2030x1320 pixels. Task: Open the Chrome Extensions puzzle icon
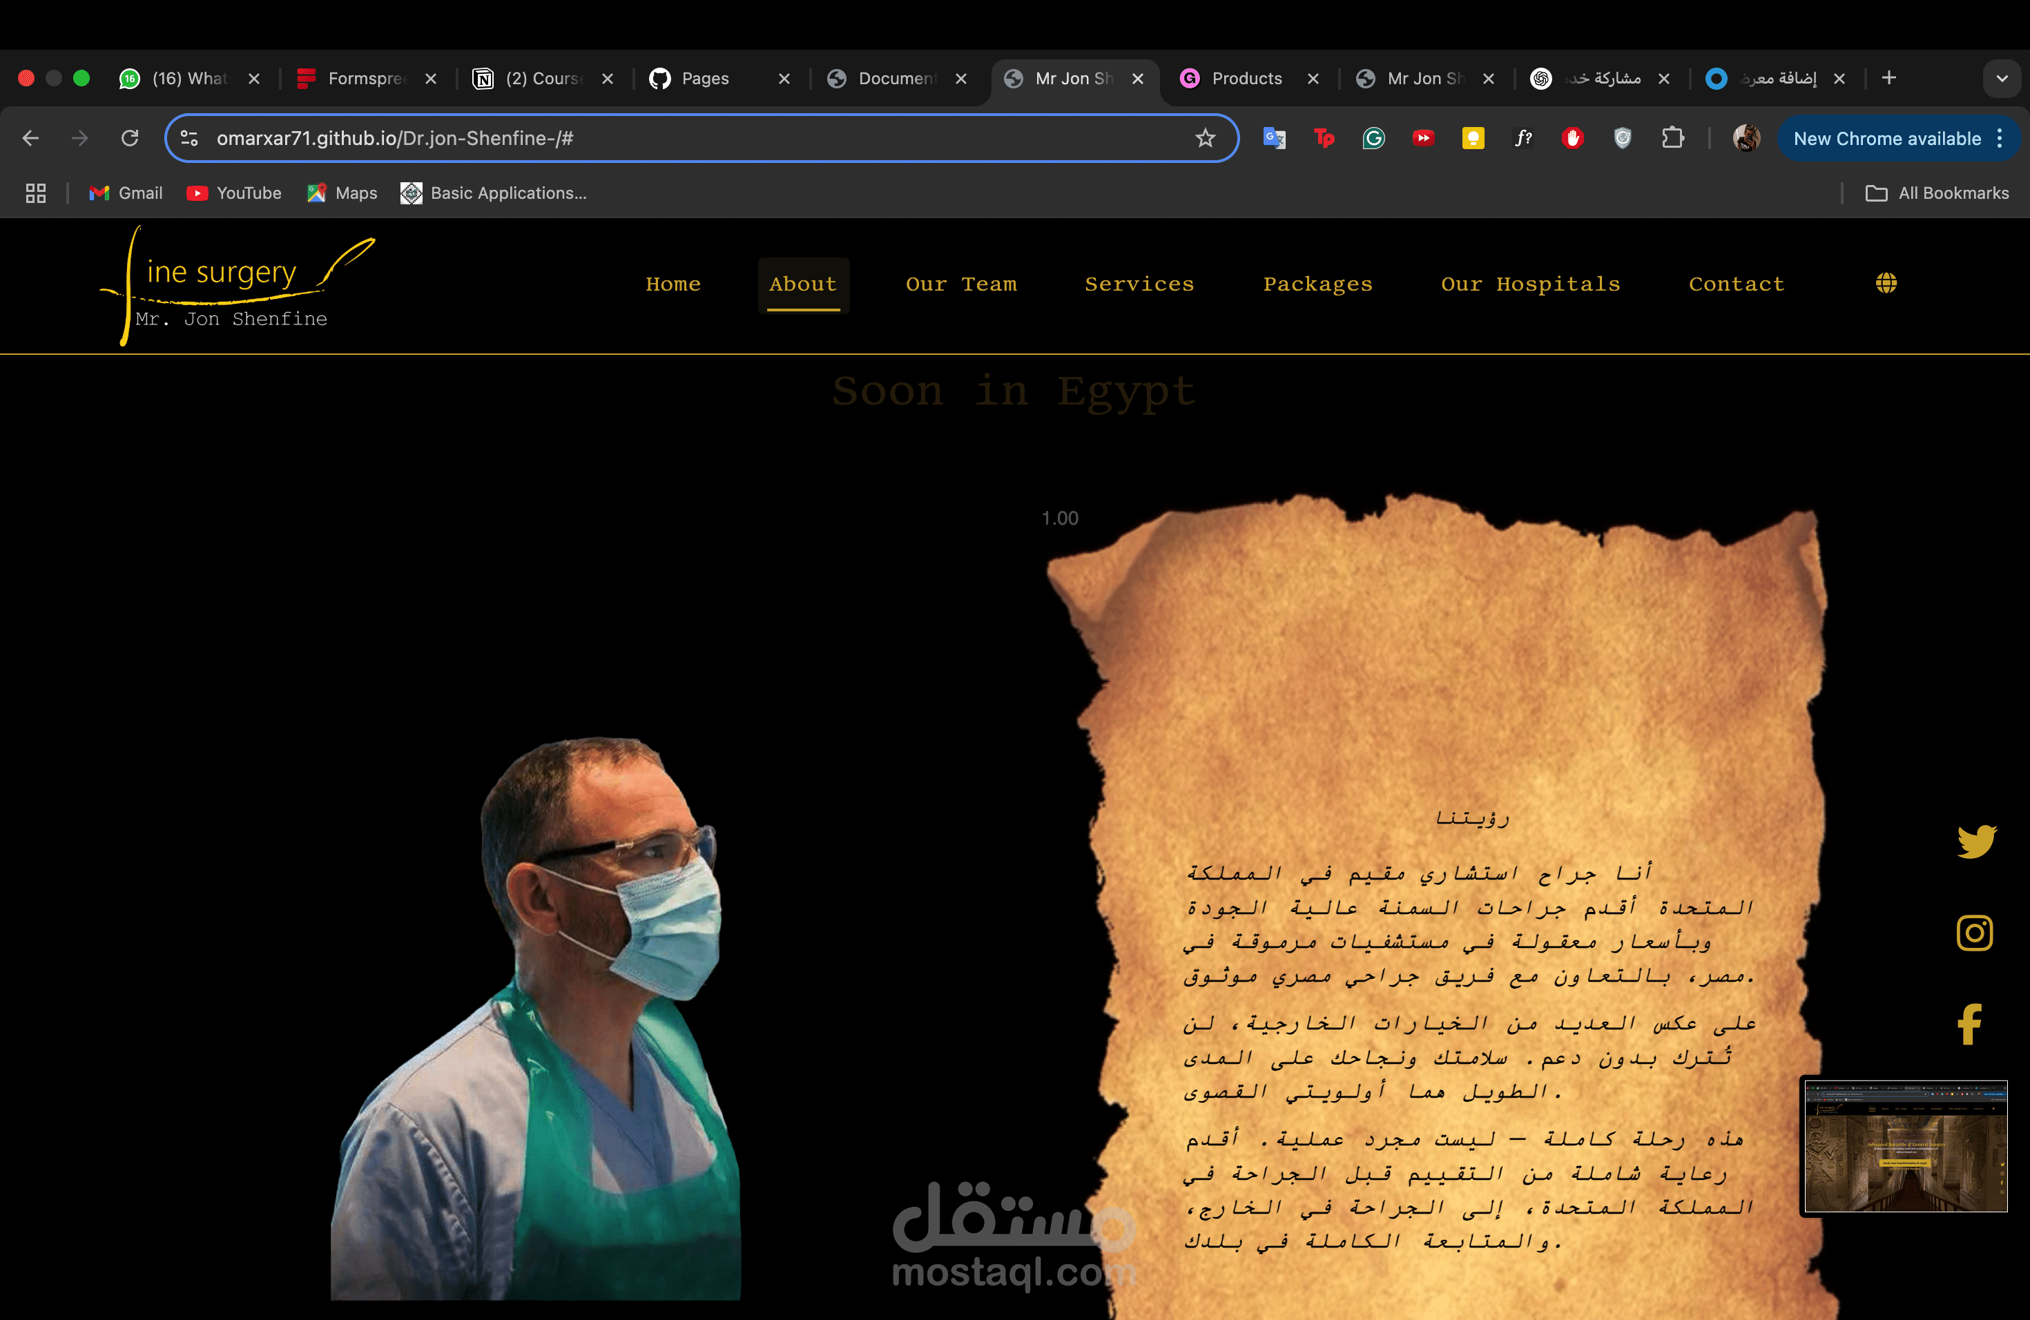pyautogui.click(x=1672, y=138)
